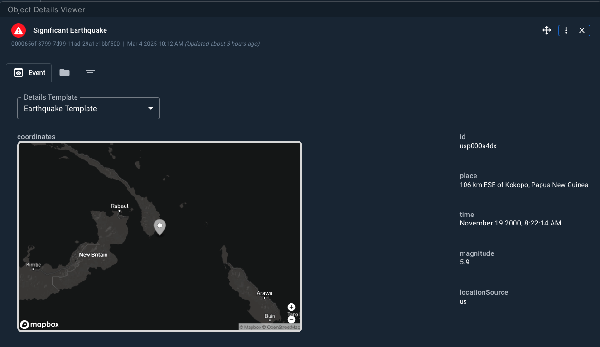Viewport: 600px width, 347px height.
Task: Select the folder tab next to Event
Action: coord(64,73)
